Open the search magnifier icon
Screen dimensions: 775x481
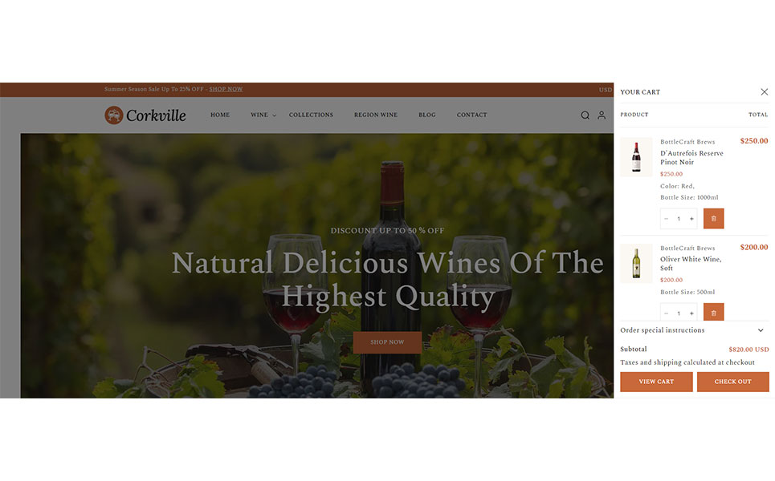585,115
